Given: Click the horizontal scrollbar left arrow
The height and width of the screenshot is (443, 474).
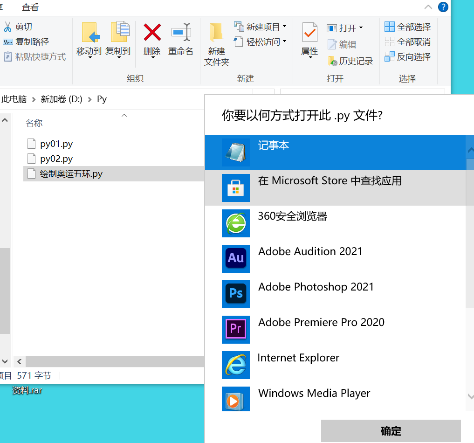Looking at the screenshot, I should (20, 361).
